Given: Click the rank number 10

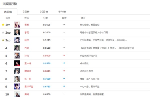Looking at the screenshot, I should (x=7, y=94).
